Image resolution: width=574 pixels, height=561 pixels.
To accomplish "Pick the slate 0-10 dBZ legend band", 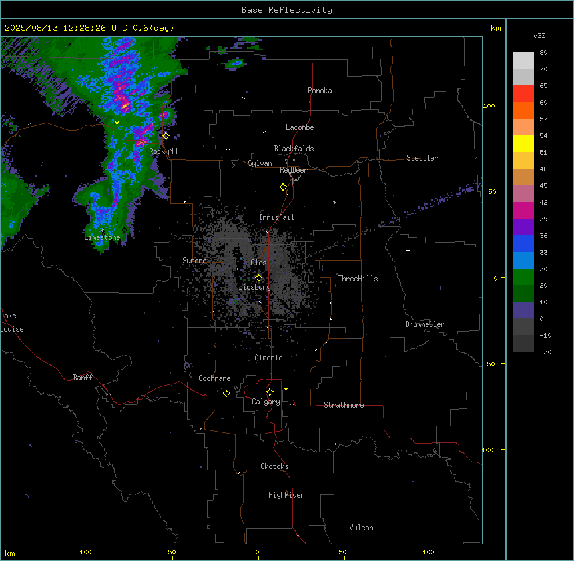I will pyautogui.click(x=523, y=310).
